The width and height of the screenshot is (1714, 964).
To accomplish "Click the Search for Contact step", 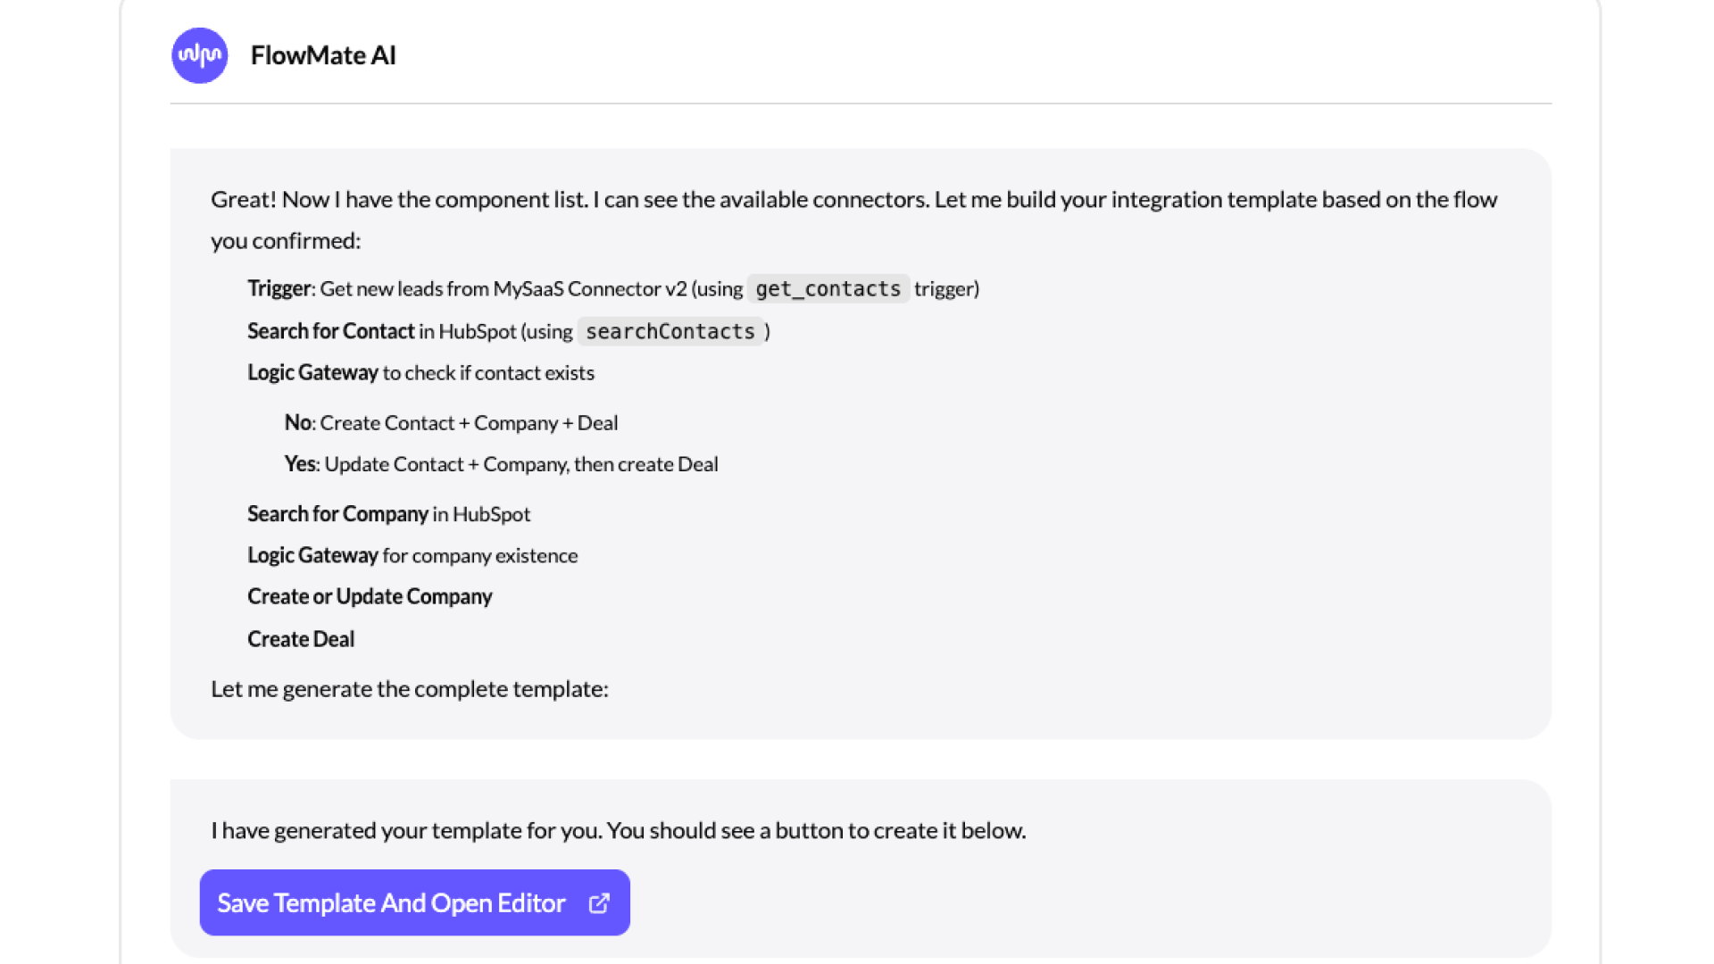I will click(330, 332).
